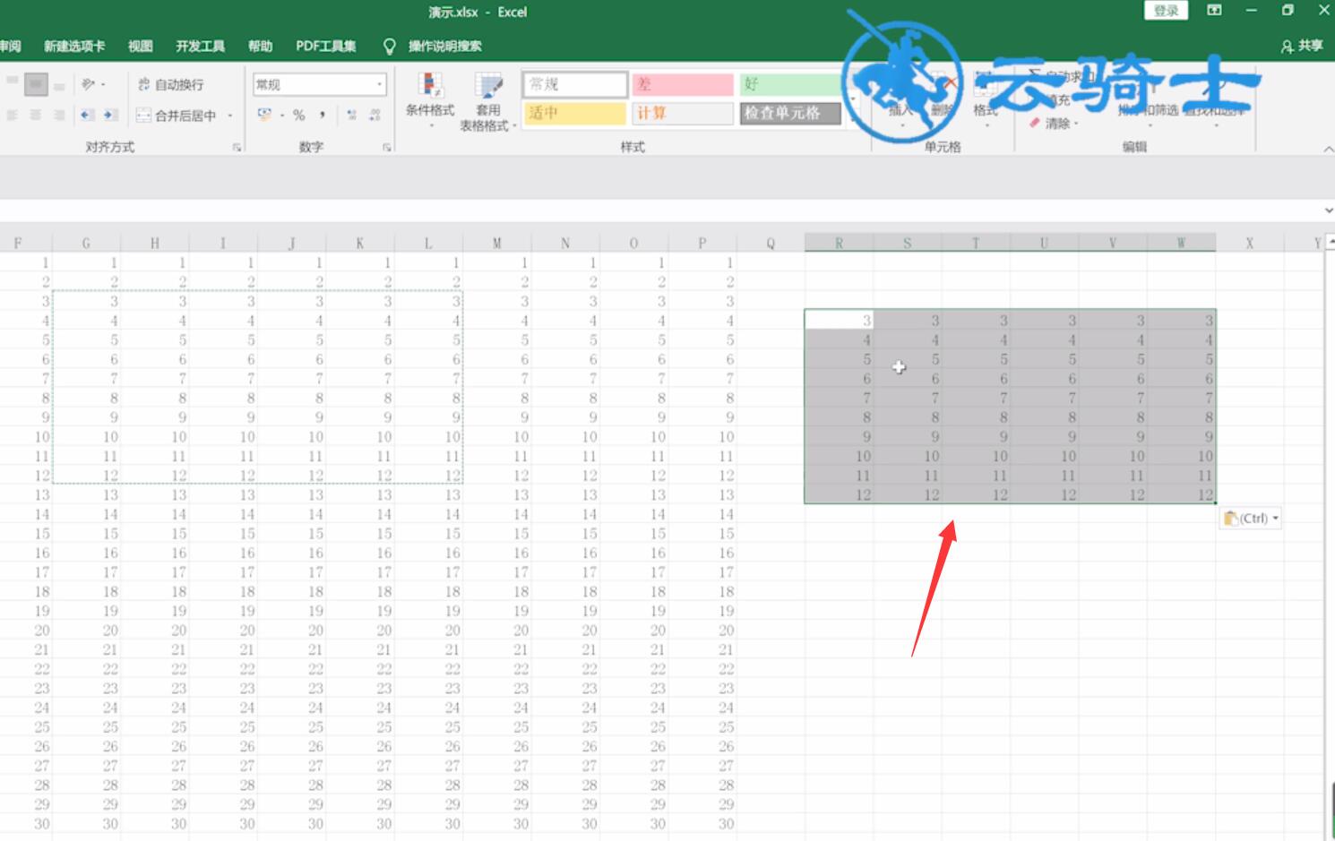
Task: Select the column M header
Action: click(497, 243)
